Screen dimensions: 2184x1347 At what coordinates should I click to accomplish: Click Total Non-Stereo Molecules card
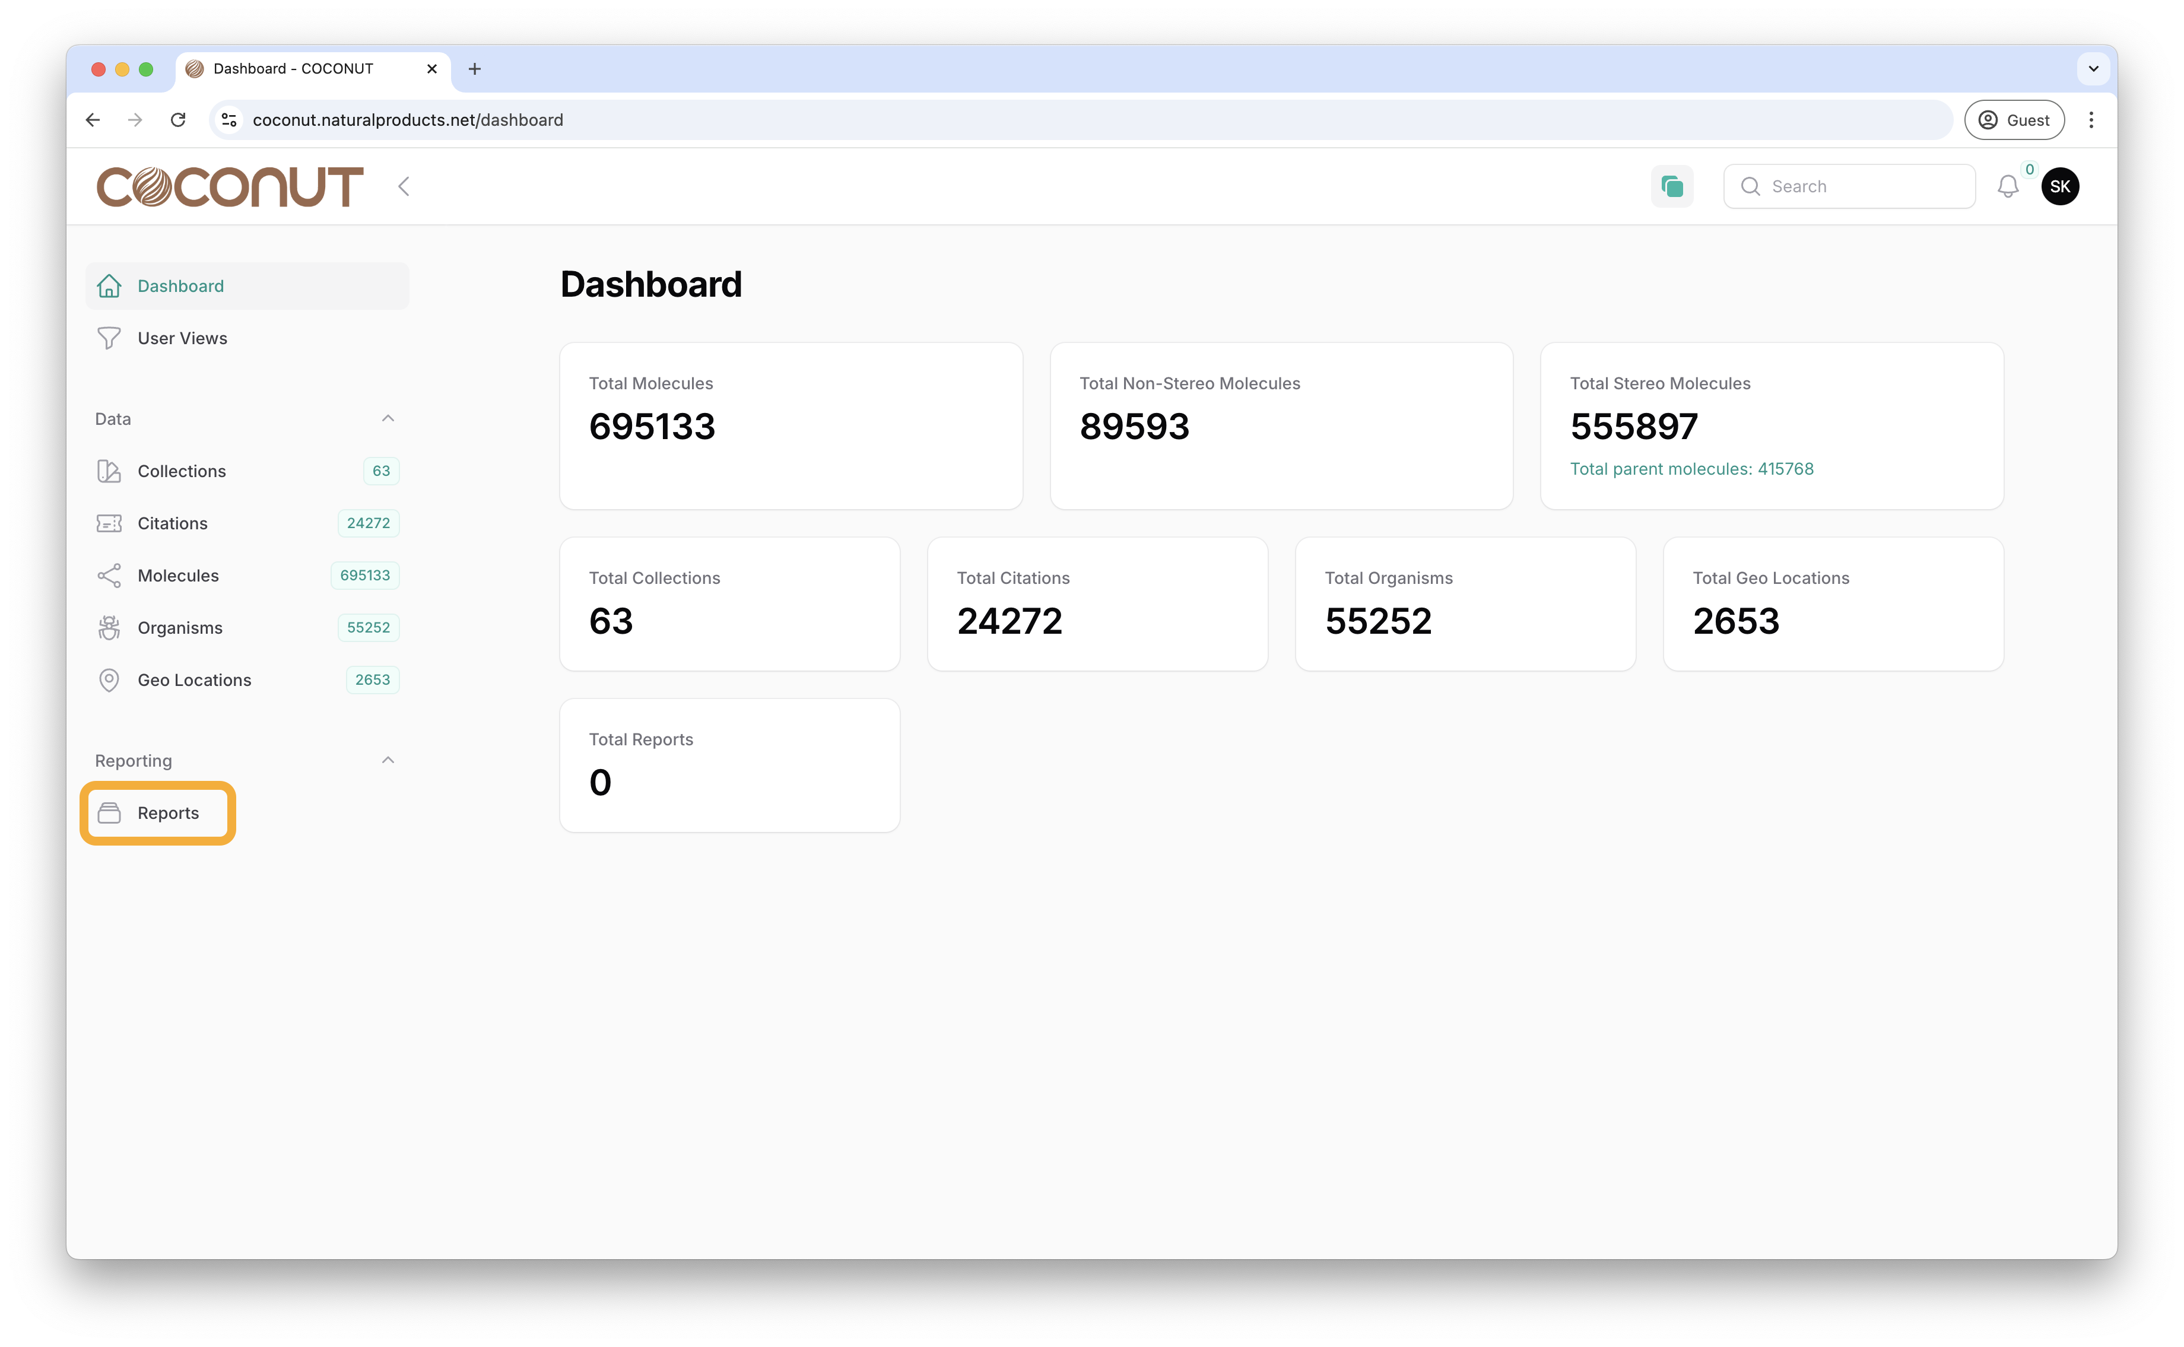1281,426
